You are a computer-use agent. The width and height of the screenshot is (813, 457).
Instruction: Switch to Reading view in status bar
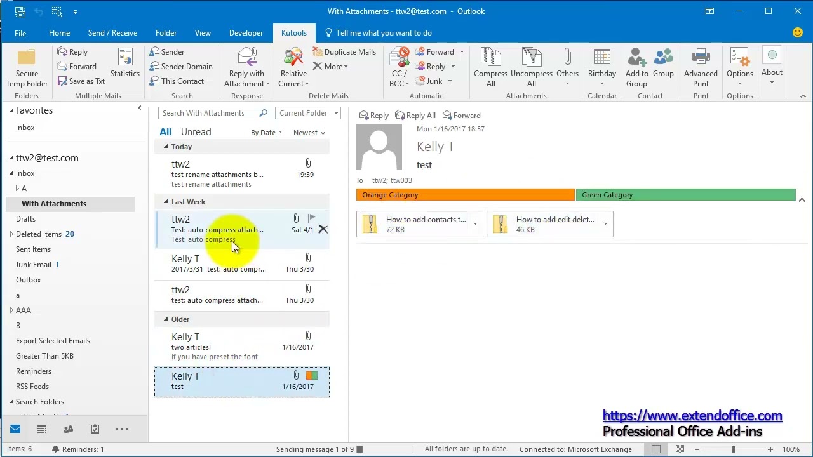[680, 449]
